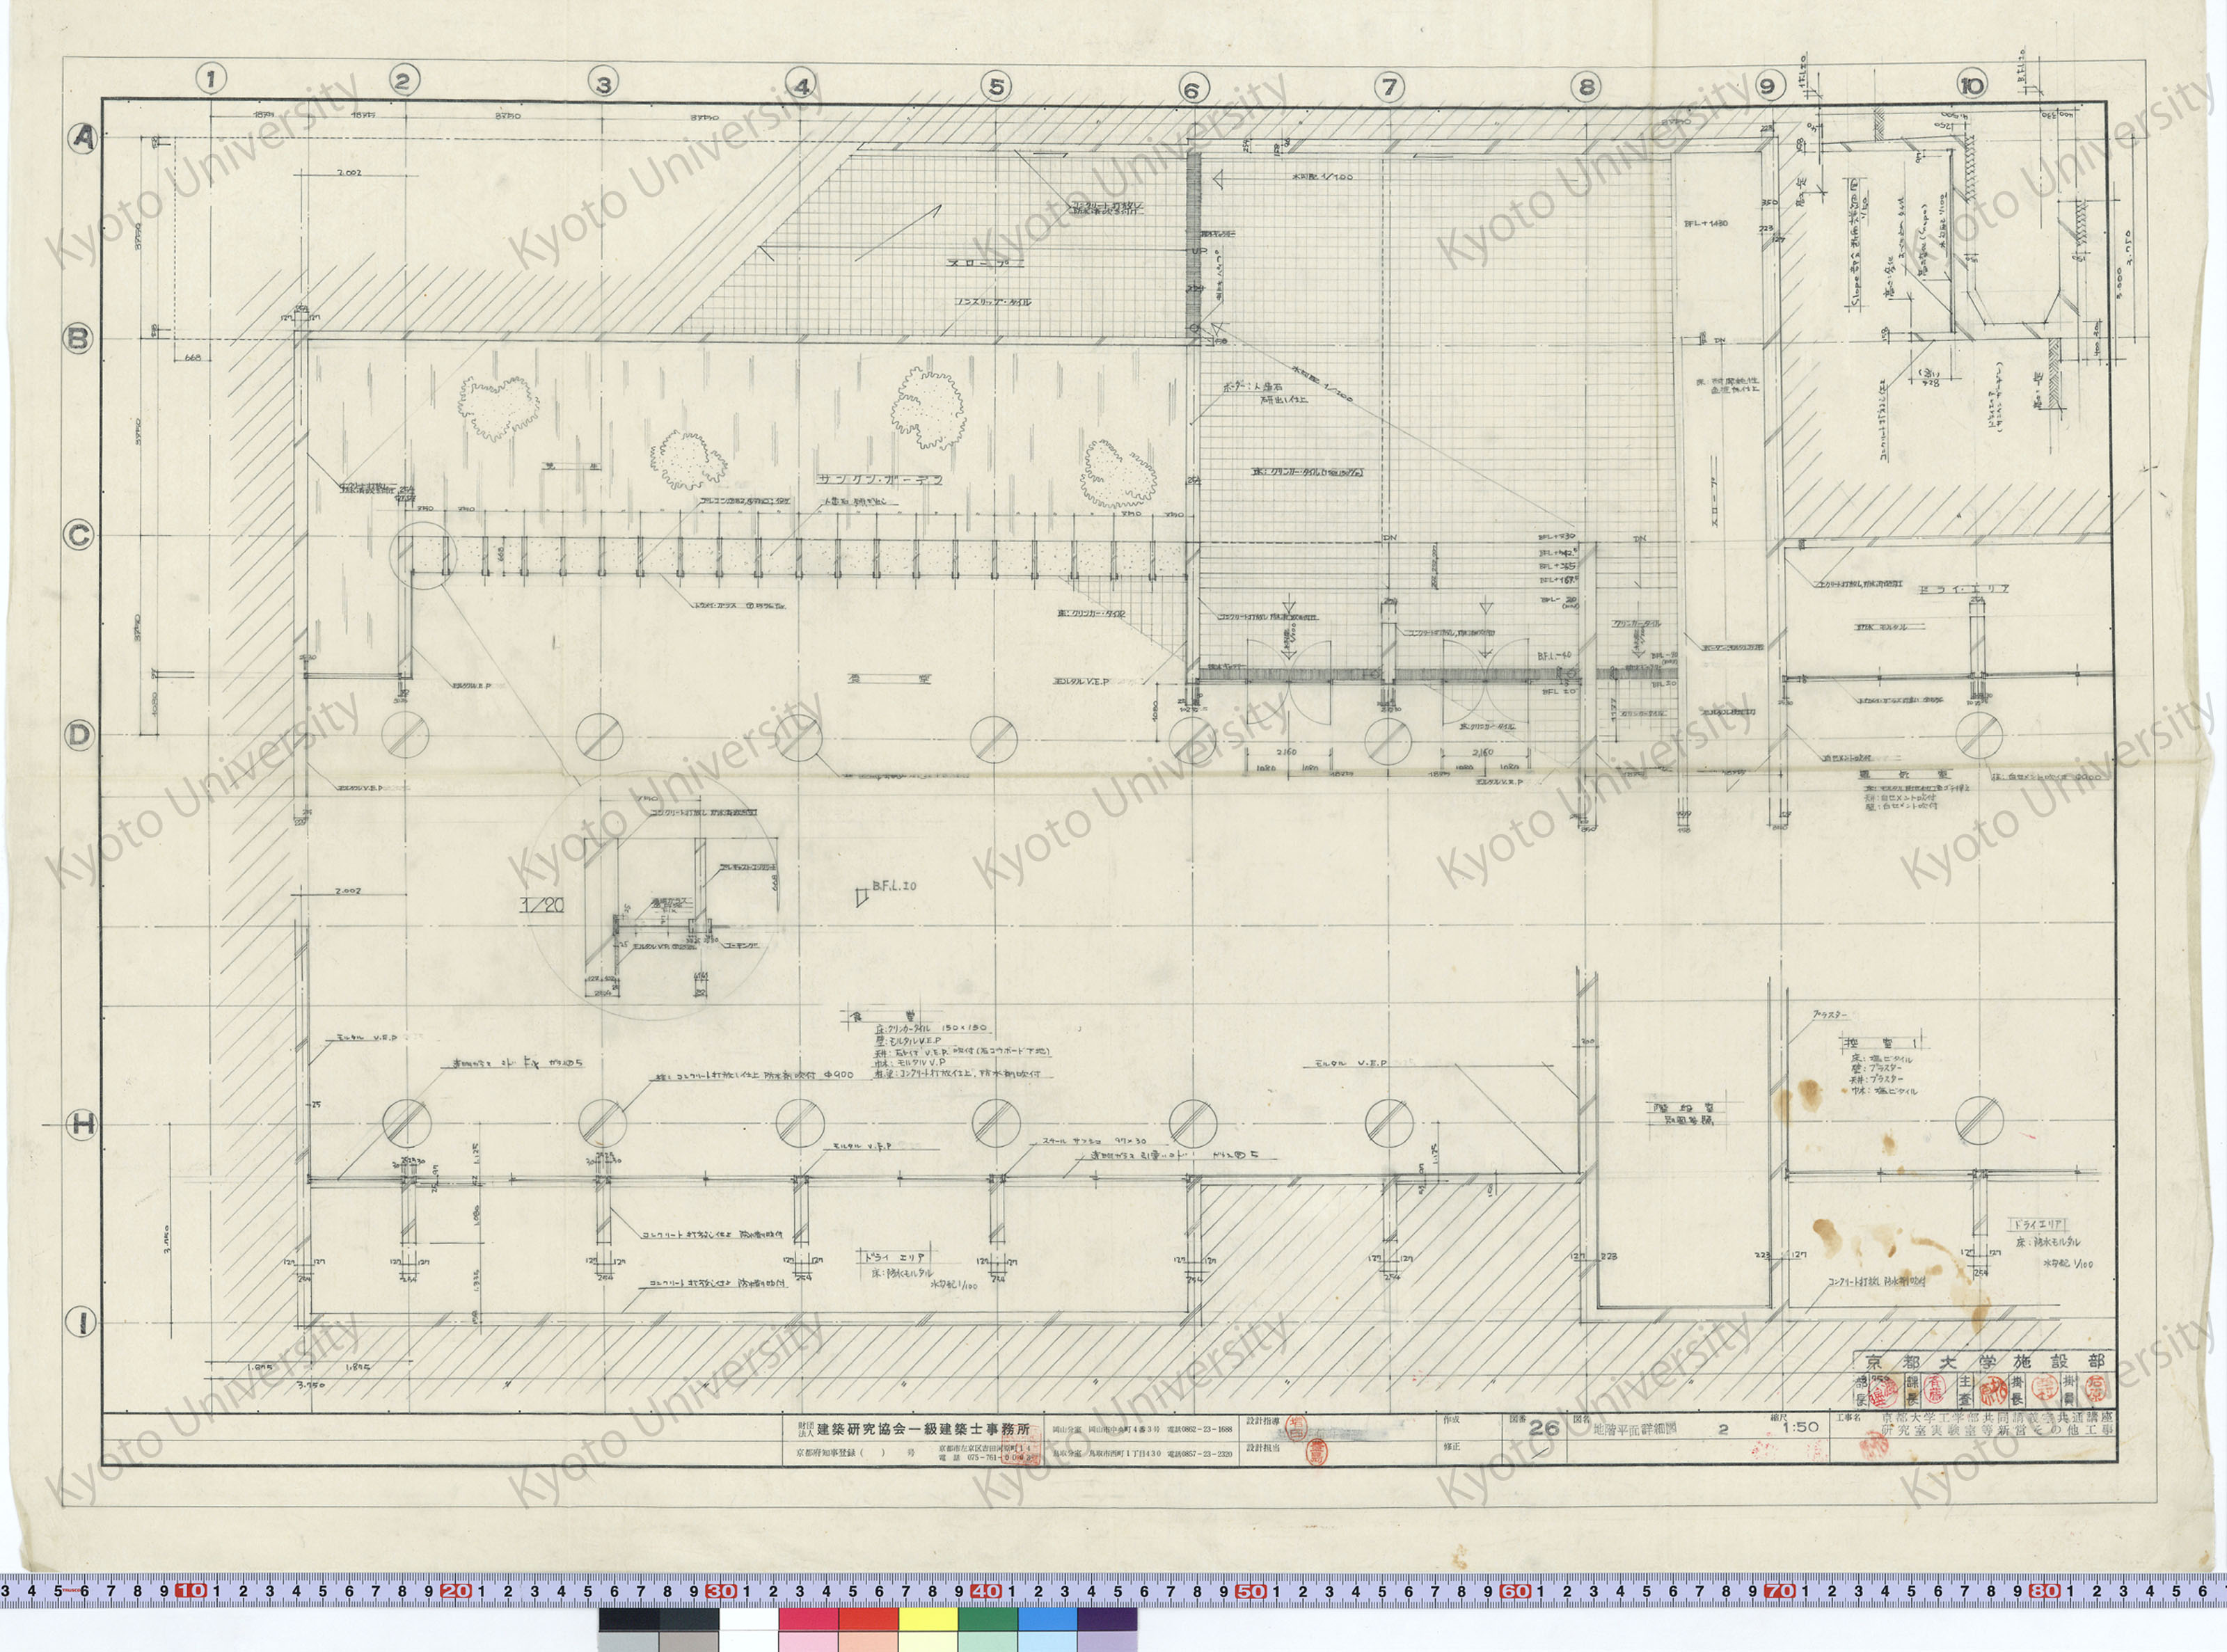Click grid column marker circle 1
Screen dimensions: 2227x1652
[x=210, y=79]
